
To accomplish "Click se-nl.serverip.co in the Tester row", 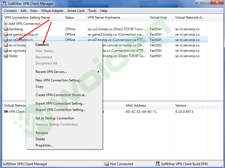I will click(x=187, y=56).
